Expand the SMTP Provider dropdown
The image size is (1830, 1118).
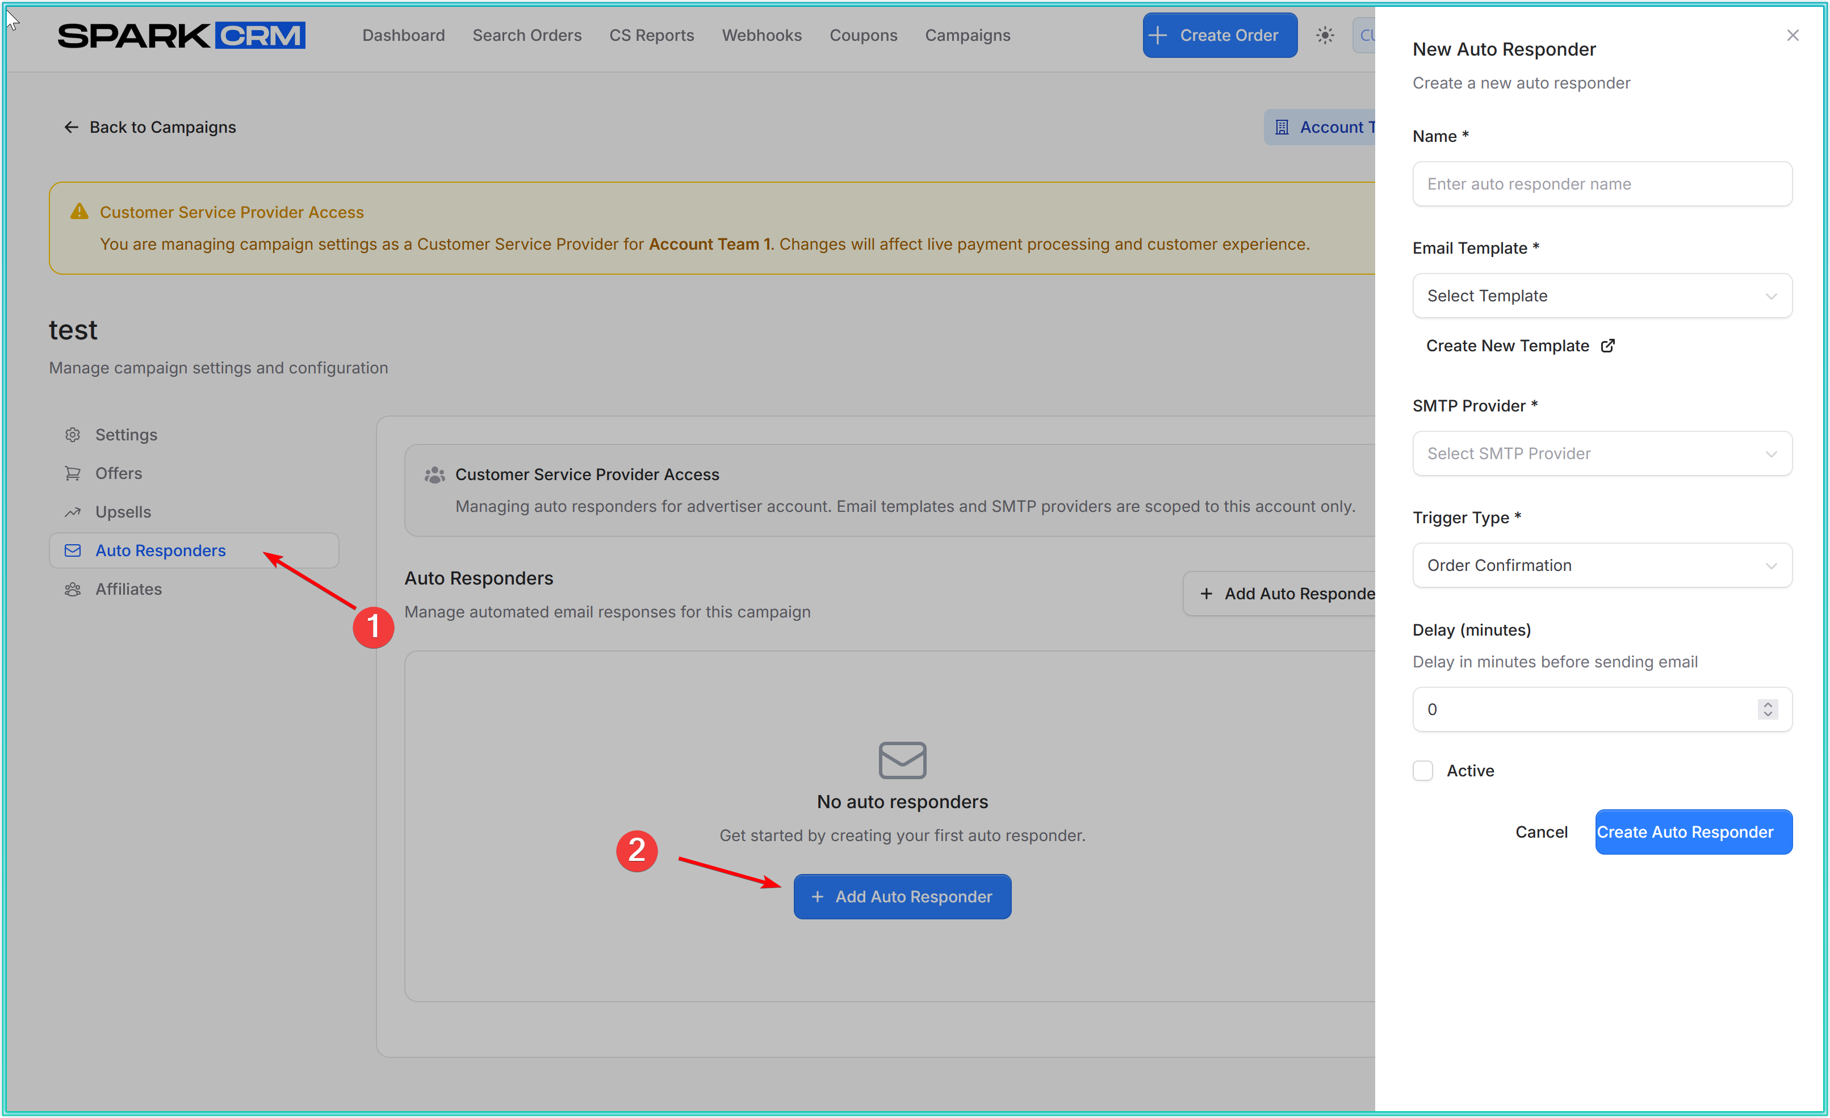(1602, 453)
